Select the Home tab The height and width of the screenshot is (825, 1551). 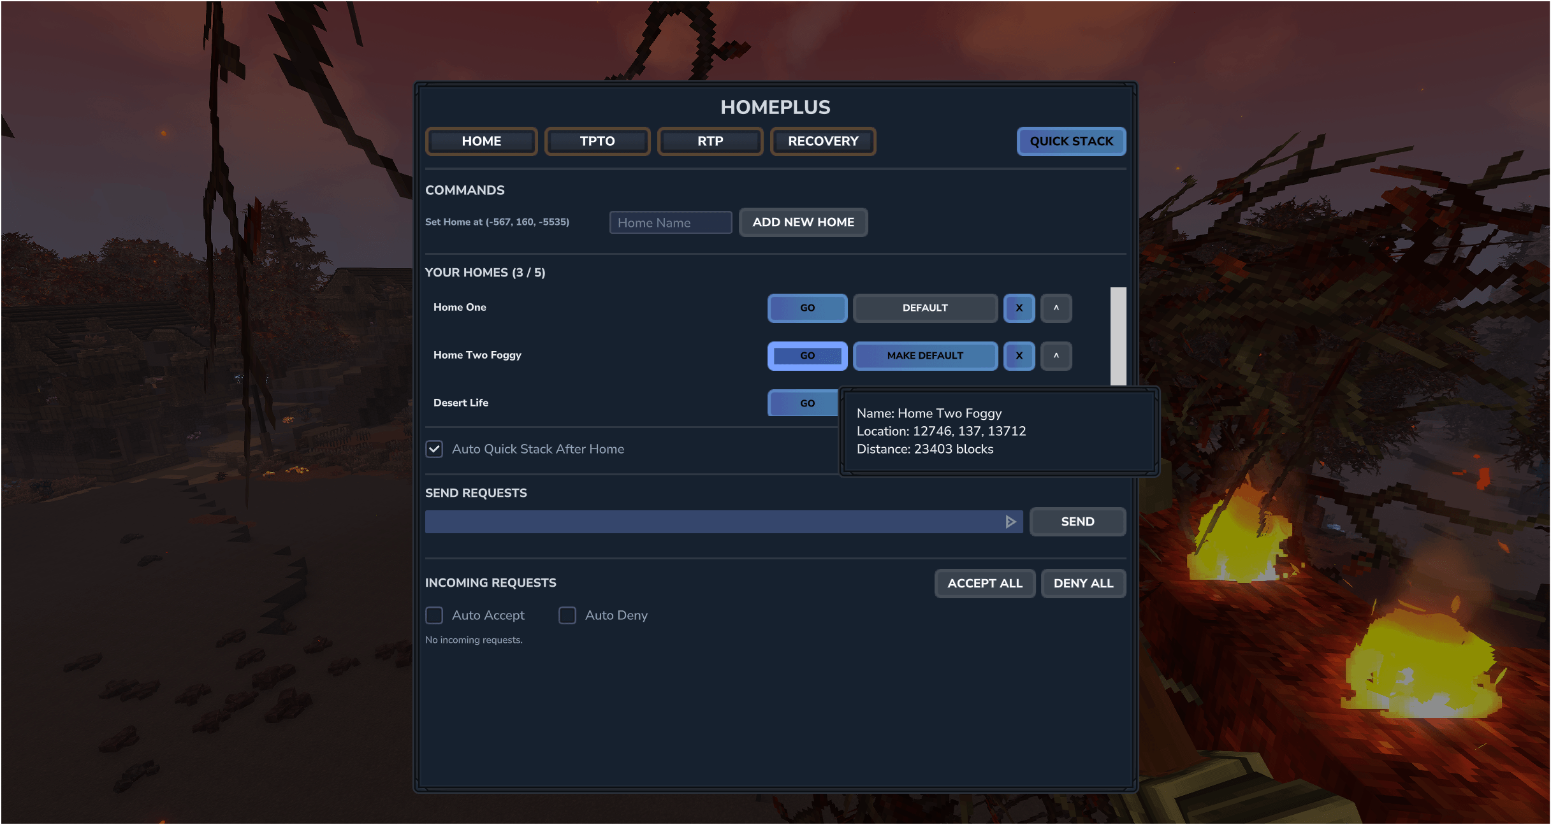[481, 141]
